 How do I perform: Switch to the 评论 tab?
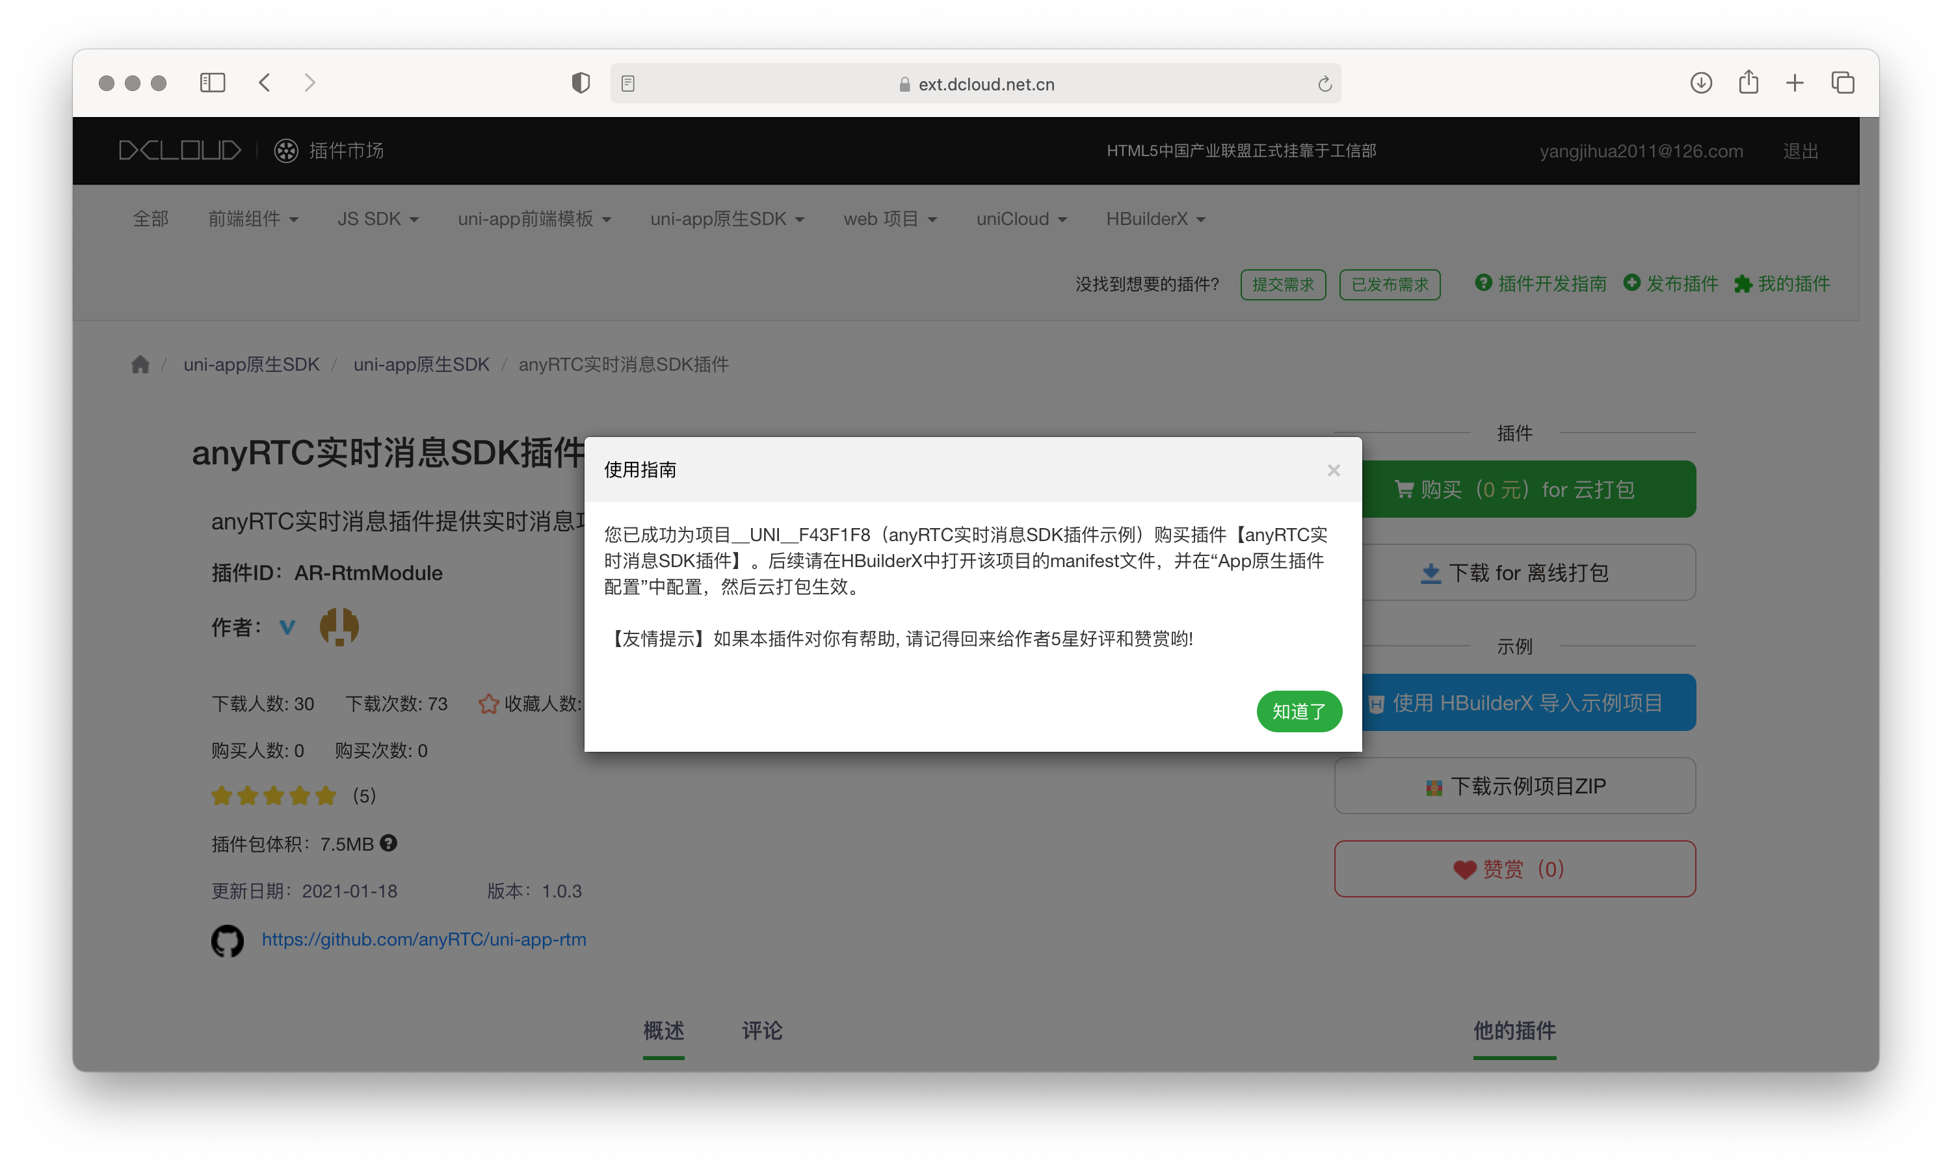[761, 1030]
